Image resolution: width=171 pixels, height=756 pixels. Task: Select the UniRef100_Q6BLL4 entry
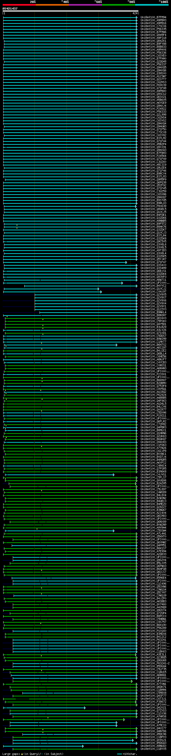[x=153, y=354]
